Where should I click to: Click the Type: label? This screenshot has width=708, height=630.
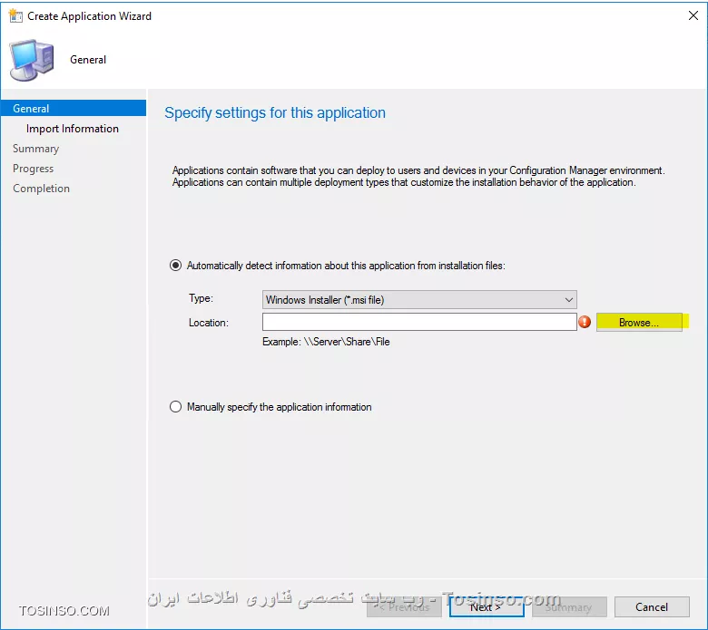point(201,298)
